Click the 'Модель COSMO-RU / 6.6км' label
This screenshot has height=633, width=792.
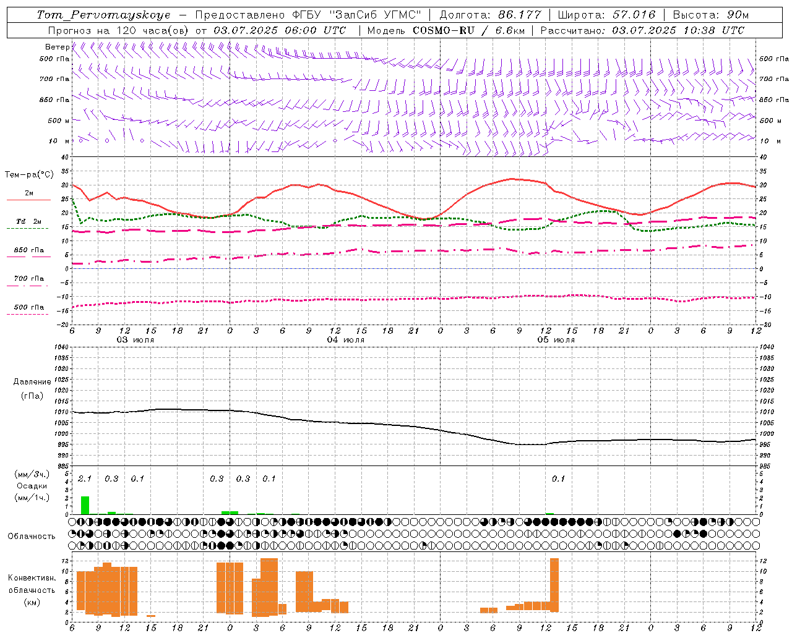pos(445,30)
